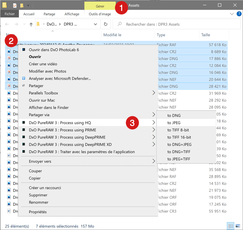
Task: Select the to DNG+TIFF option
Action: pyautogui.click(x=186, y=152)
